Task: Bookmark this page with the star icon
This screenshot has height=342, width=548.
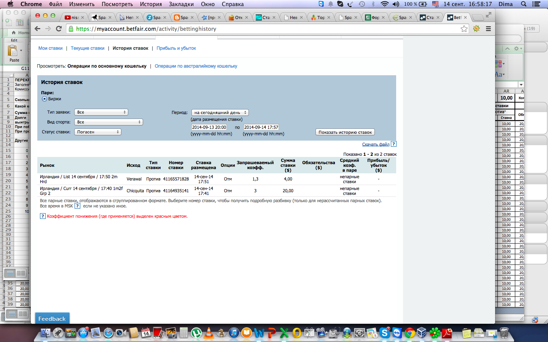Action: point(464,29)
